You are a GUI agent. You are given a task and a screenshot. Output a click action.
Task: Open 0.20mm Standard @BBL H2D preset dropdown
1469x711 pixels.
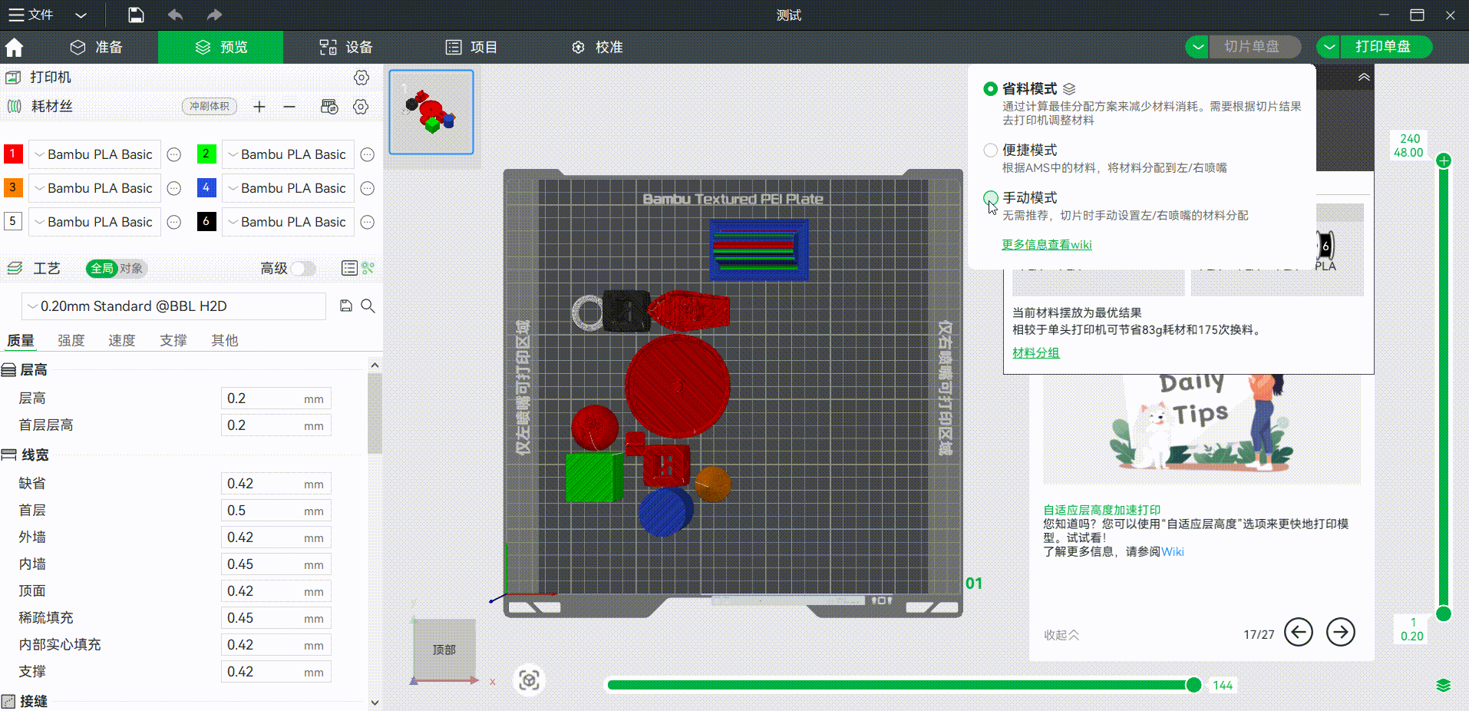(173, 306)
